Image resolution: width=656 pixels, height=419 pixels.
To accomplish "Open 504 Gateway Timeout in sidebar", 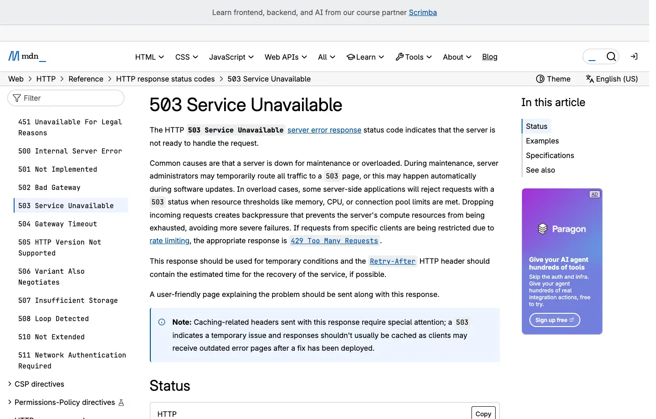I will [57, 224].
